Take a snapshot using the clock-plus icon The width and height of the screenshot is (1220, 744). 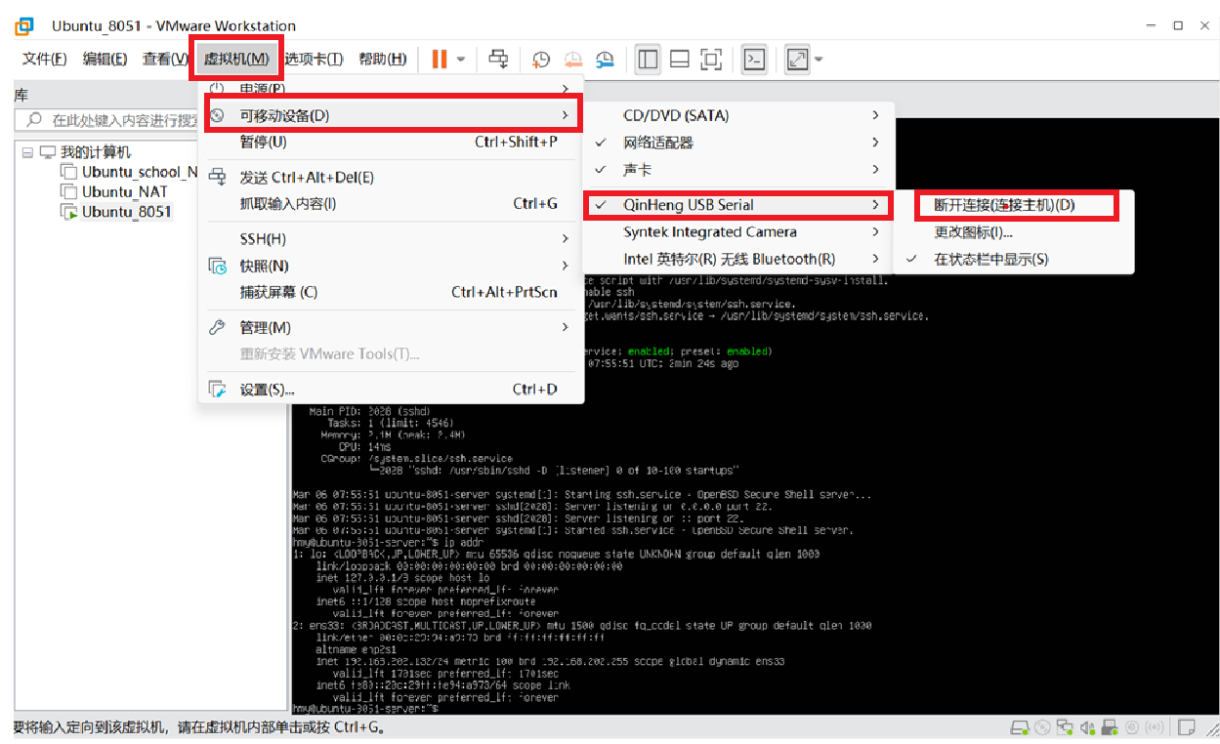tap(540, 60)
